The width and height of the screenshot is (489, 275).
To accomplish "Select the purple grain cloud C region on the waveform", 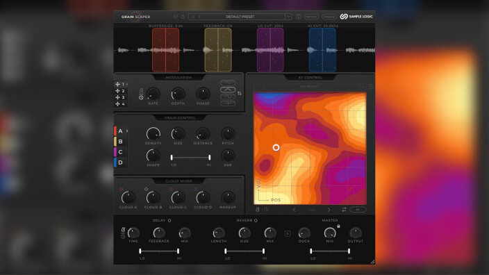I will [270, 50].
